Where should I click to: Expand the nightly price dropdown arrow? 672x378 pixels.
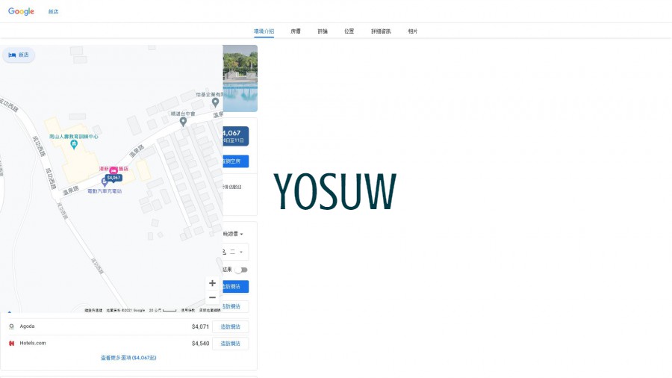point(241,235)
